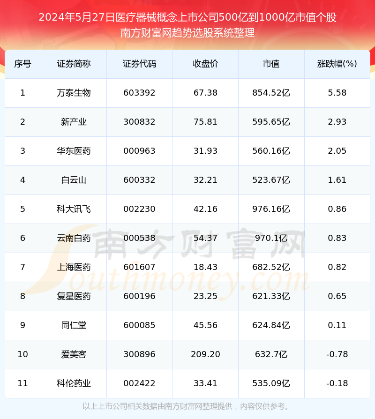This screenshot has width=375, height=419.
Task: Select stock name 科大讯飞
Action: click(74, 209)
